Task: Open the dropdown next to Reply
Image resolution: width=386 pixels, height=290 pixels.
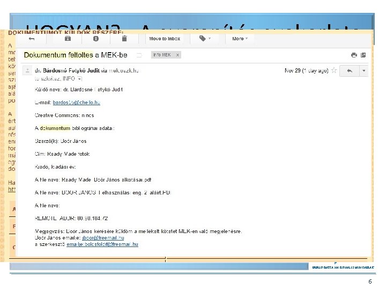Action: pos(364,71)
